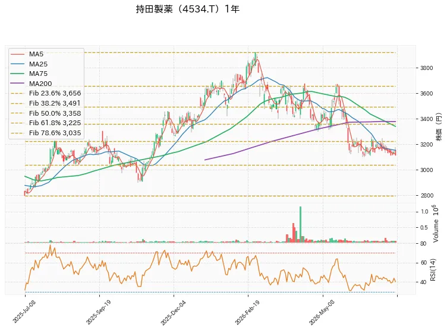Click the 2025-Jul-08 date axis label
The height and width of the screenshot is (331, 447).
pyautogui.click(x=24, y=312)
